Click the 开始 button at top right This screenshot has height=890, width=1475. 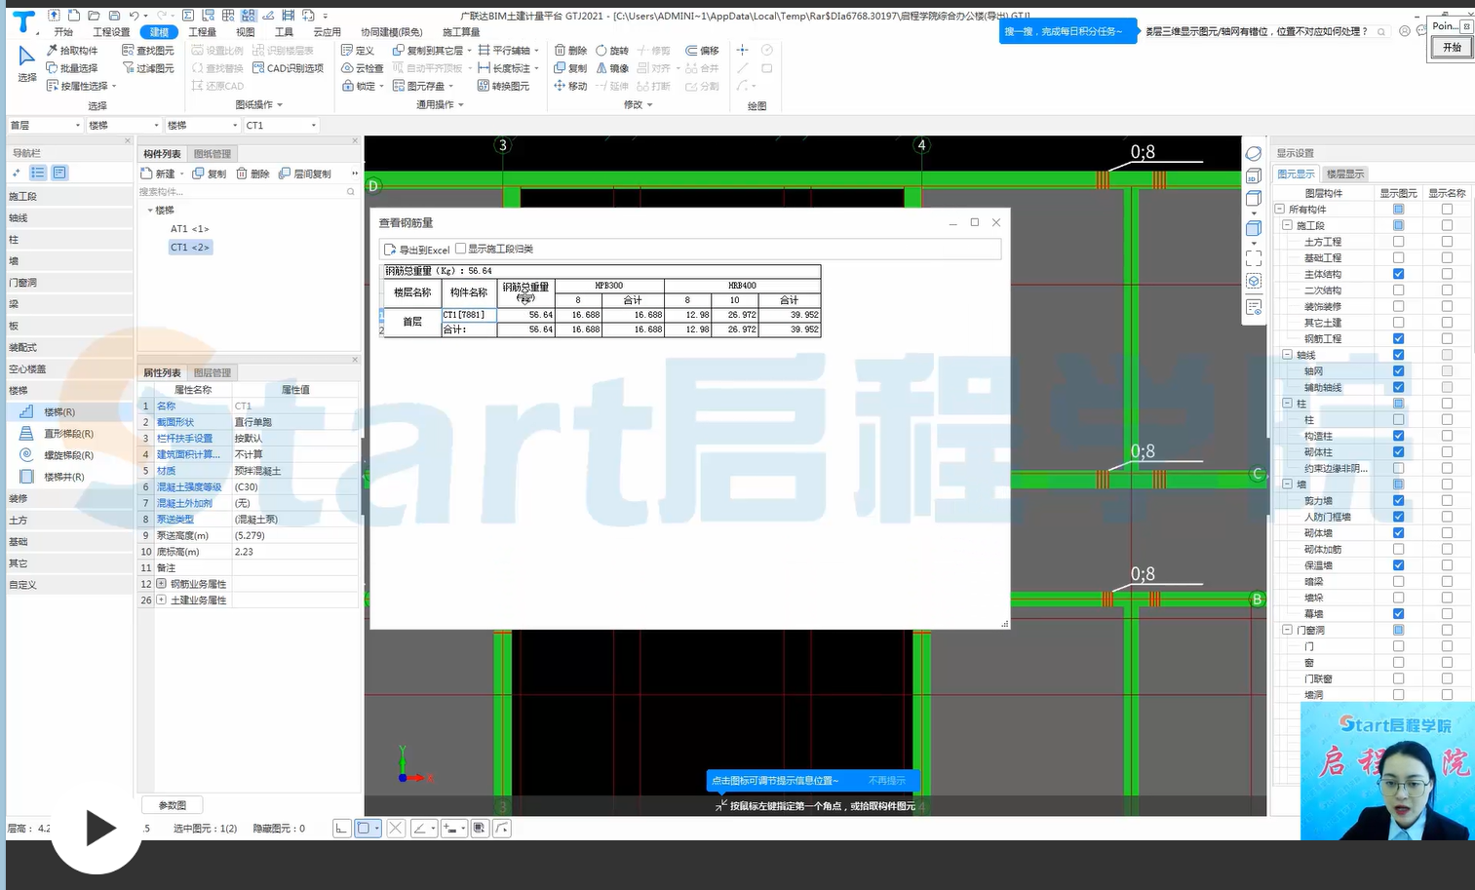(x=1452, y=48)
